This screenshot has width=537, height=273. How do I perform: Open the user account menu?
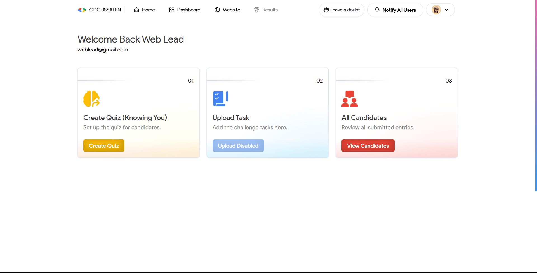(436, 10)
